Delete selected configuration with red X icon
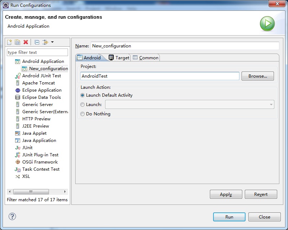Image resolution: width=288 pixels, height=230 pixels. click(26, 42)
